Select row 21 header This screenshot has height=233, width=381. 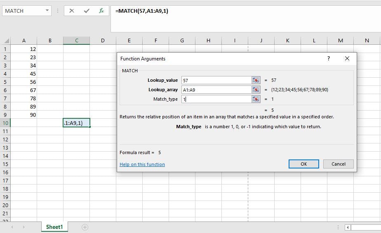[x=5, y=213]
